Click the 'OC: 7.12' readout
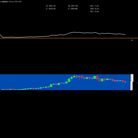Image resolution: width=138 pixels, height=138 pixels. 94,6
